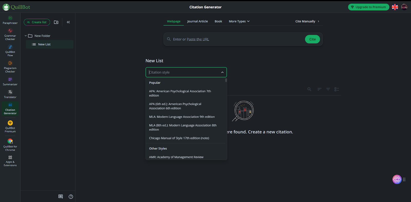The width and height of the screenshot is (411, 202).
Task: Choose APA 6th edition citation style
Action: coord(185,106)
